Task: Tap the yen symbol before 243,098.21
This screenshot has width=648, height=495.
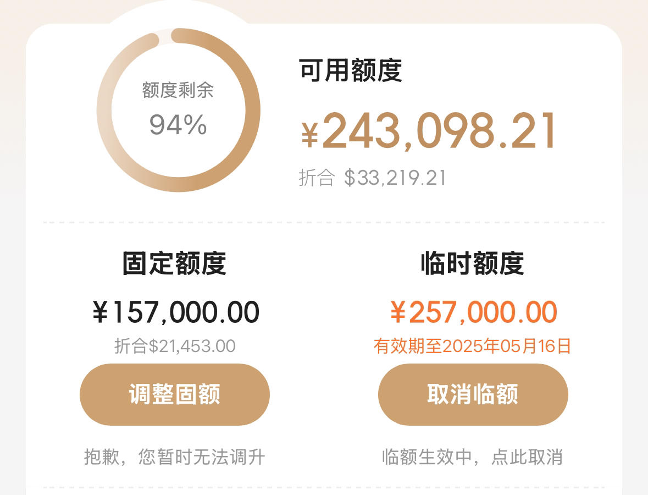Action: click(309, 135)
